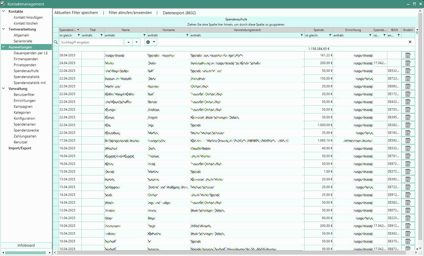Image resolution: width=424 pixels, height=256 pixels.
Task: Close the search bar with the X
Action: 410,42
